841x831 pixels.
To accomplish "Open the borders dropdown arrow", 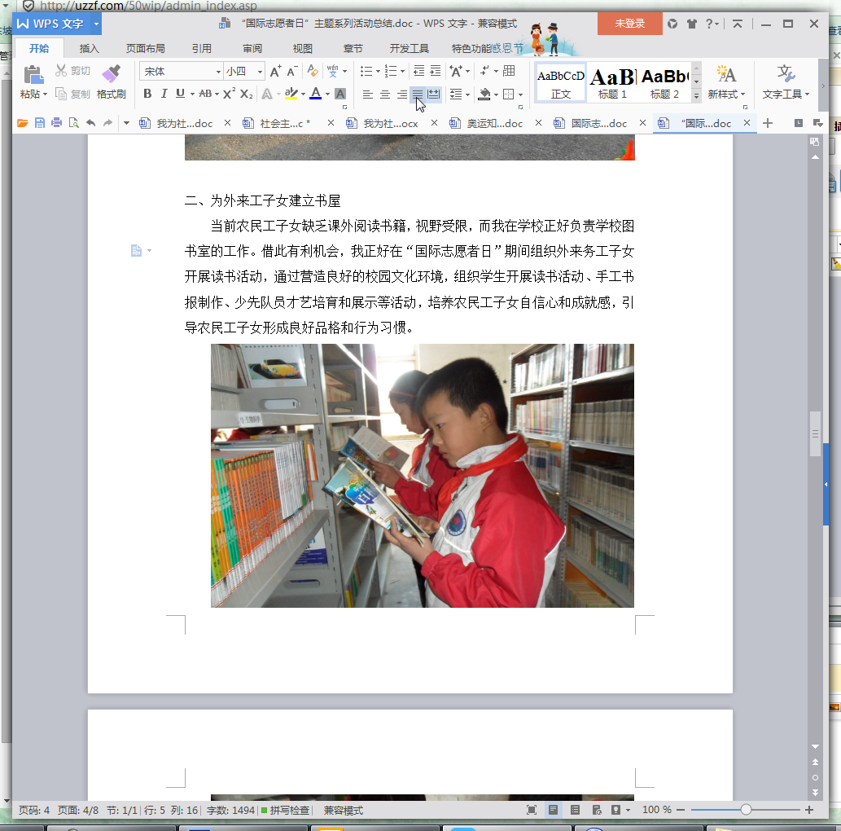I will point(521,95).
